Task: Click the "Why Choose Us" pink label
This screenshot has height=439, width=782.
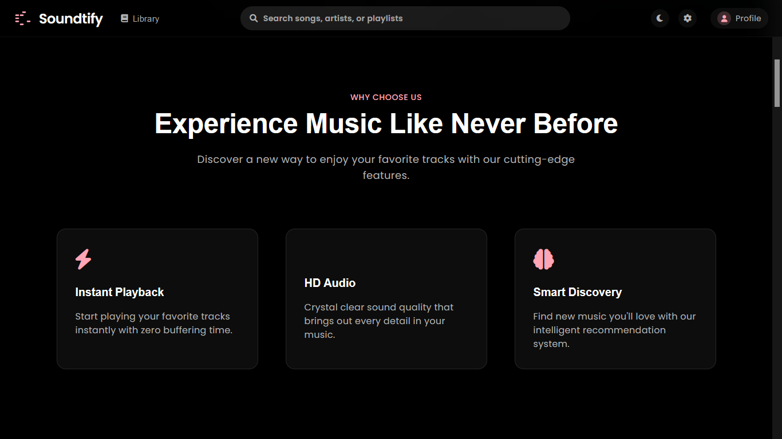Action: 386,97
